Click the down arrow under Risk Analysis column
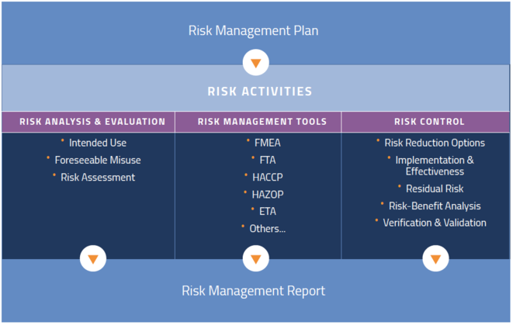The width and height of the screenshot is (513, 325). 92,258
